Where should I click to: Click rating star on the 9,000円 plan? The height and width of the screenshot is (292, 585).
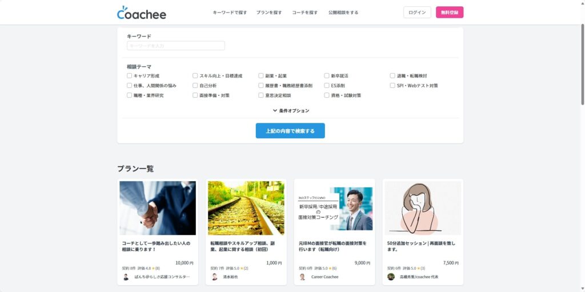[x=330, y=269]
